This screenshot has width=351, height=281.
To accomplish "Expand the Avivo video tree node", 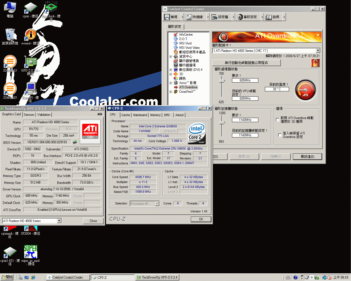I will [171, 83].
